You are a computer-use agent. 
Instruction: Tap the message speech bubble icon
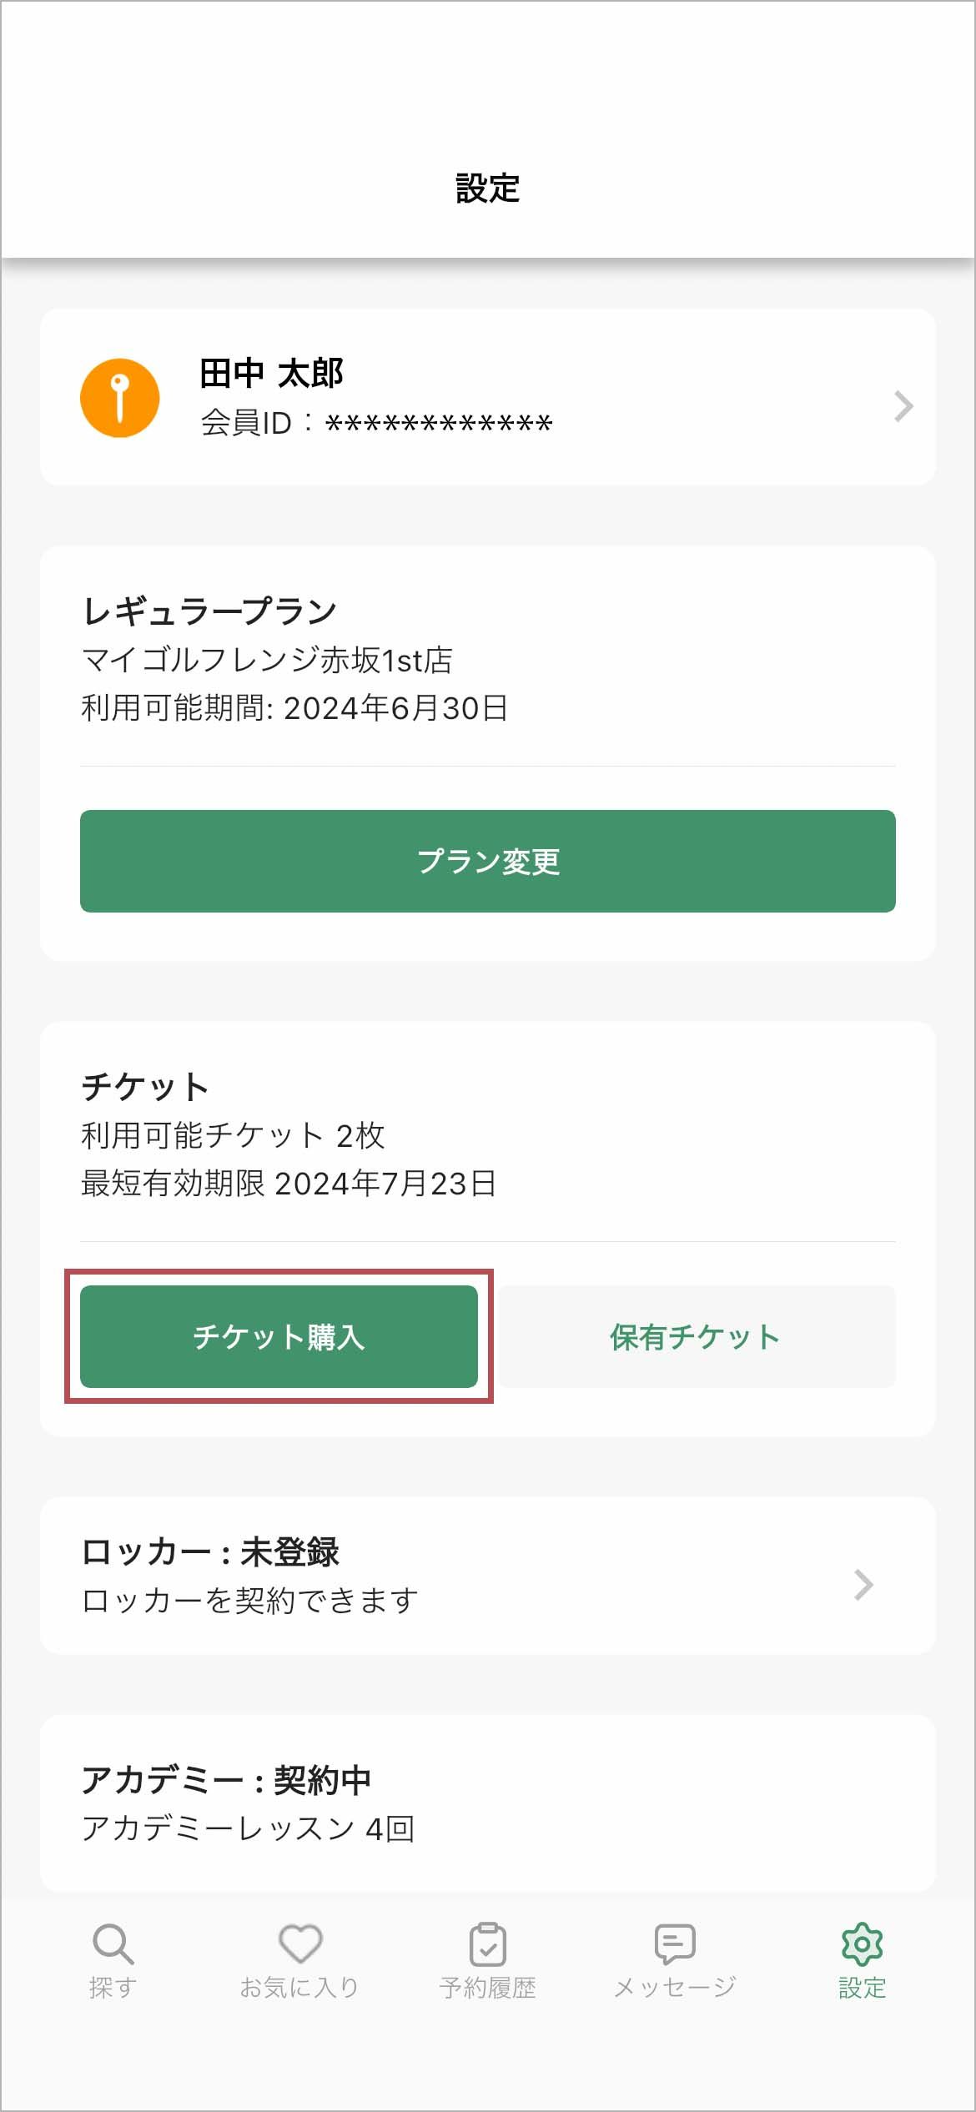(675, 1944)
